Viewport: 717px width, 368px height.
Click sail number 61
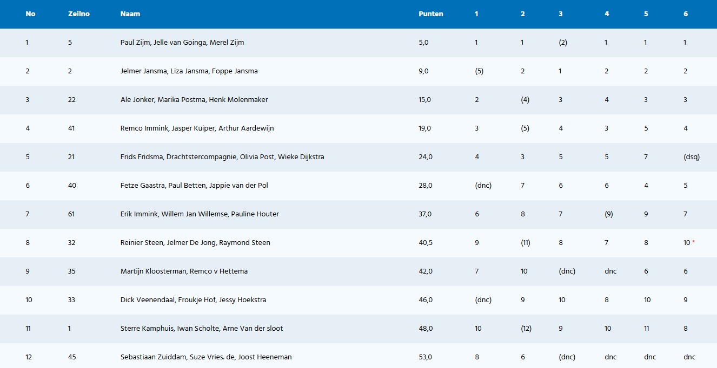[x=72, y=214]
